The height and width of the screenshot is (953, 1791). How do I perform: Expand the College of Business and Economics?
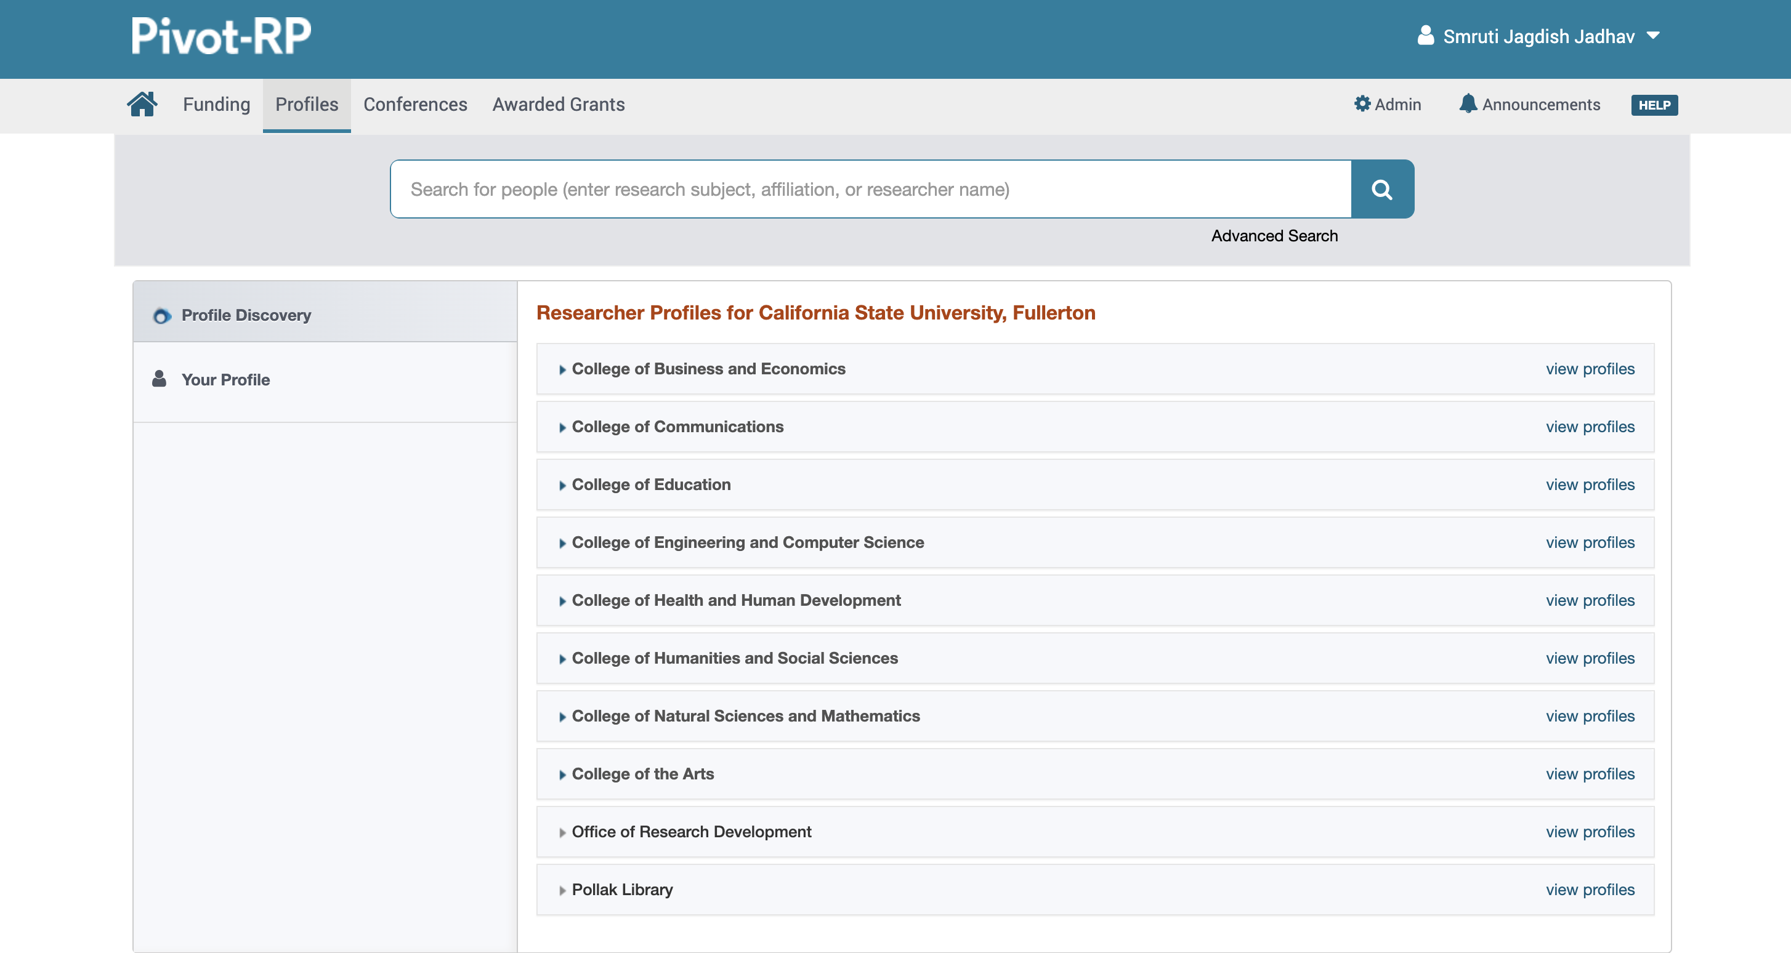tap(562, 368)
